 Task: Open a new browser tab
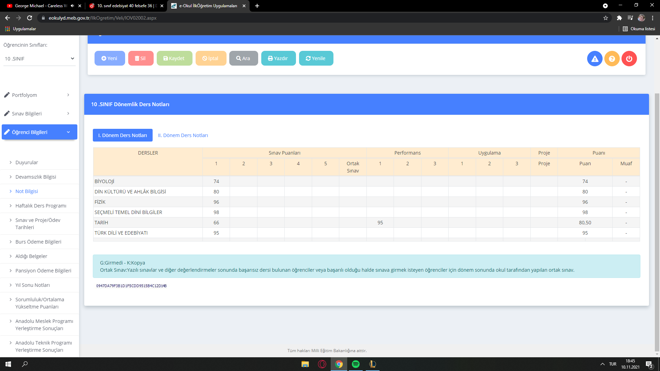[x=257, y=6]
